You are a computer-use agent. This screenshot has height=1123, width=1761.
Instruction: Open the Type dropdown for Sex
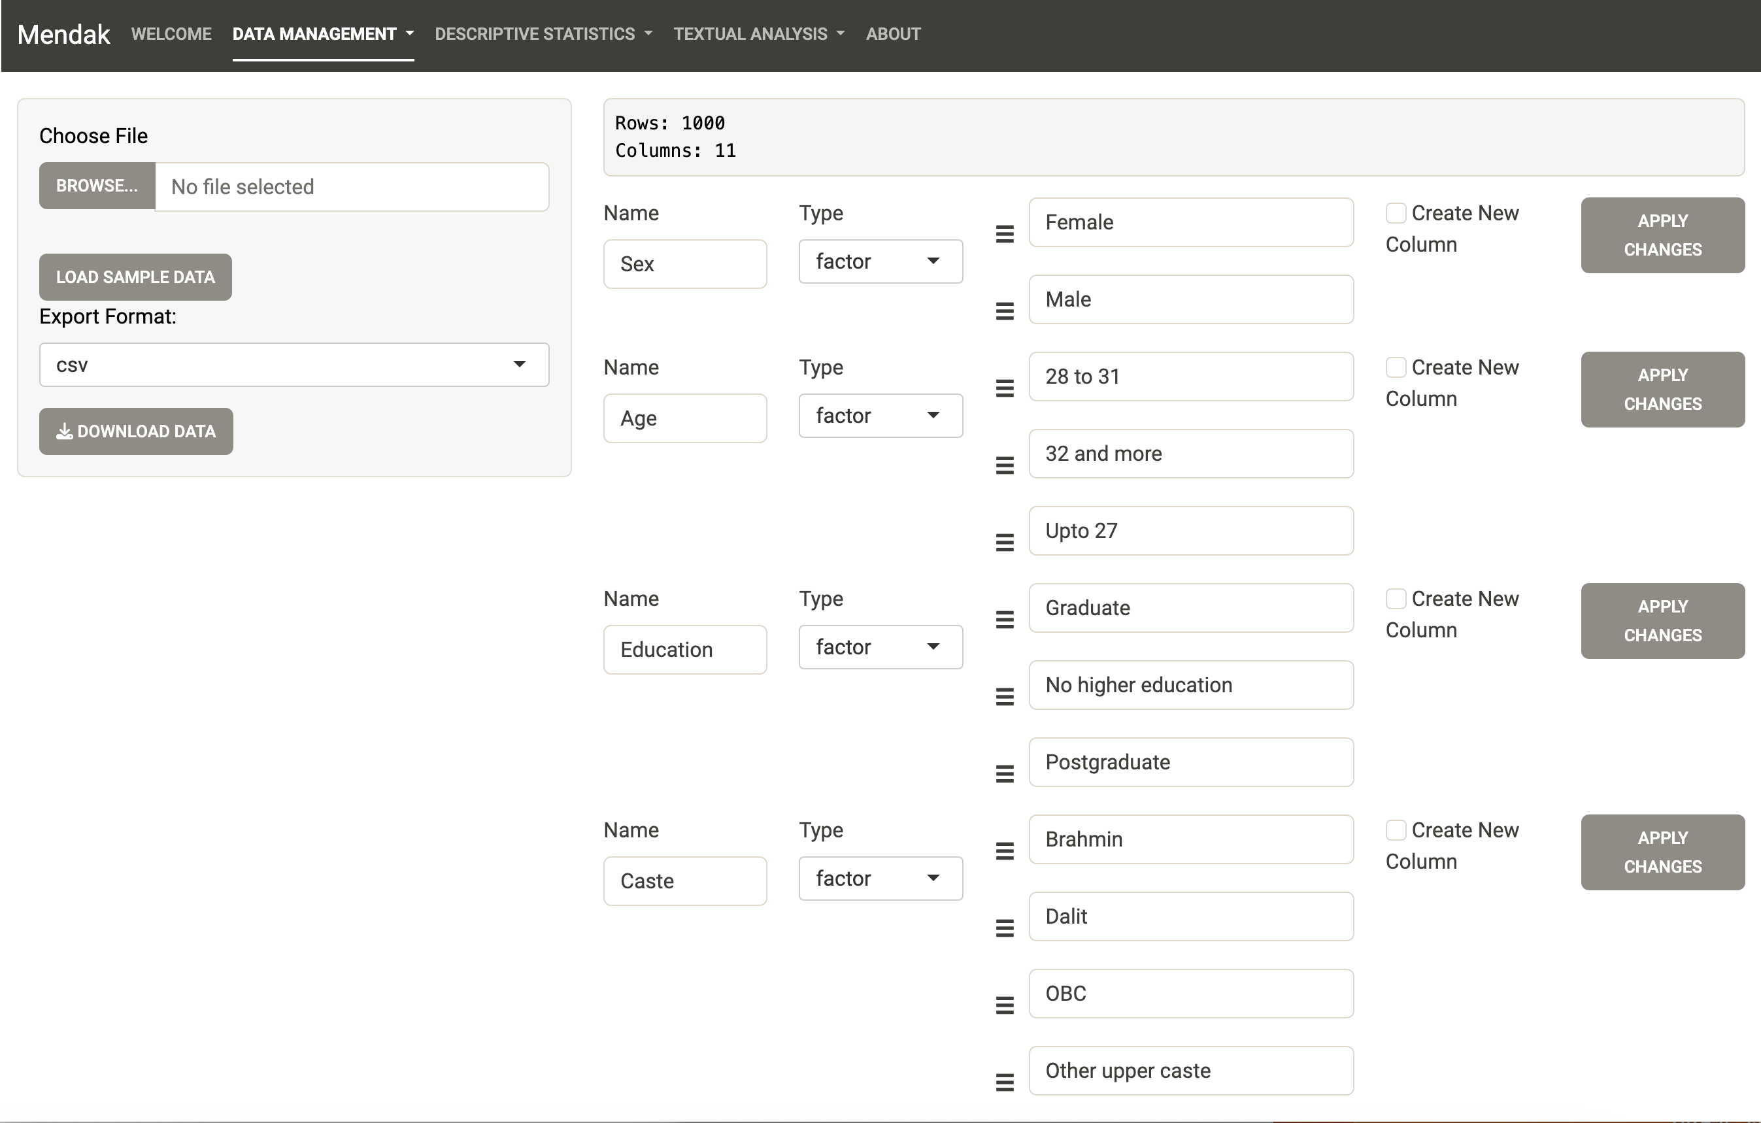[x=881, y=261]
